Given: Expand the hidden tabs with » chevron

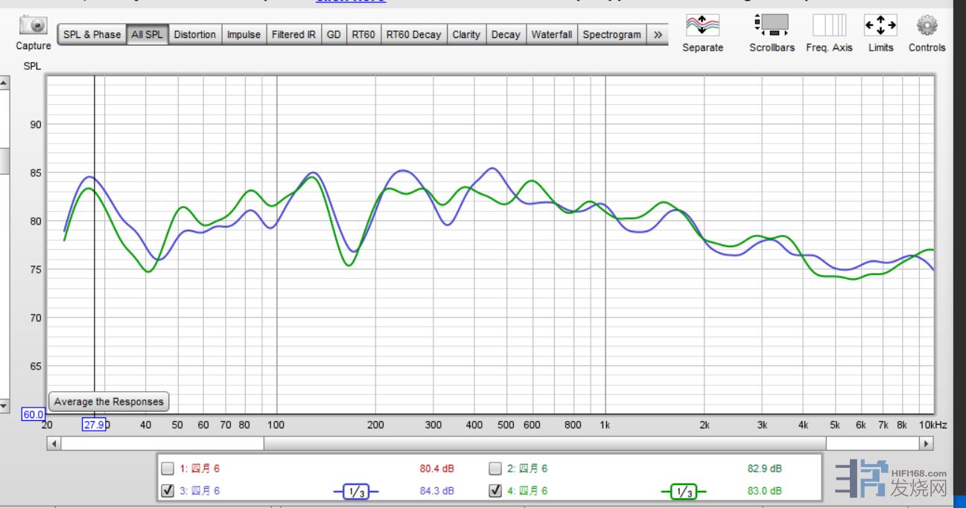Looking at the screenshot, I should click(658, 35).
